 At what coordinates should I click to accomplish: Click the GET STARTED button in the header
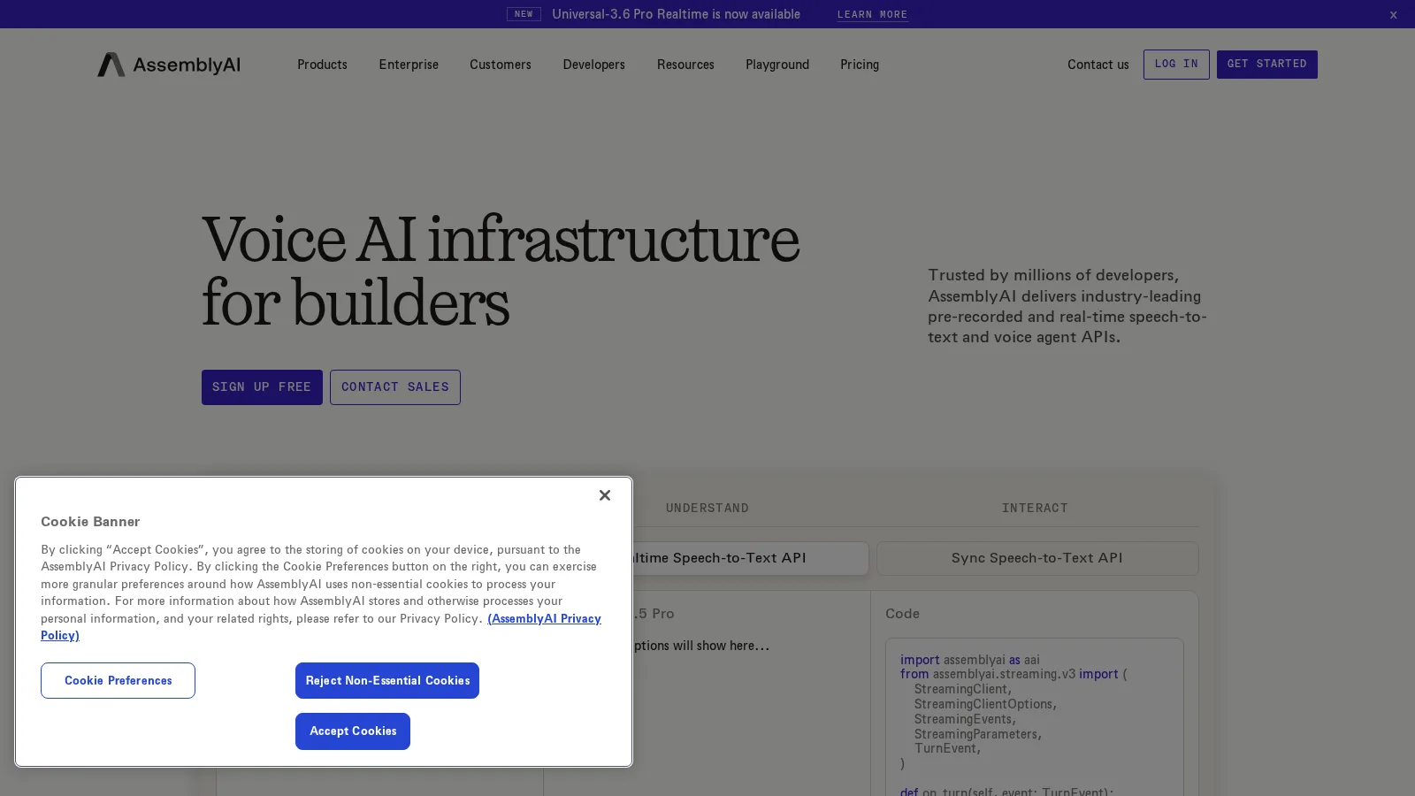[1266, 65]
